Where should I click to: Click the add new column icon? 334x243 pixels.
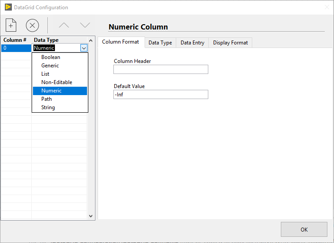[11, 25]
